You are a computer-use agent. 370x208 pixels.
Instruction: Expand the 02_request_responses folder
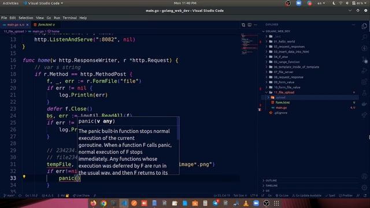coord(289,47)
